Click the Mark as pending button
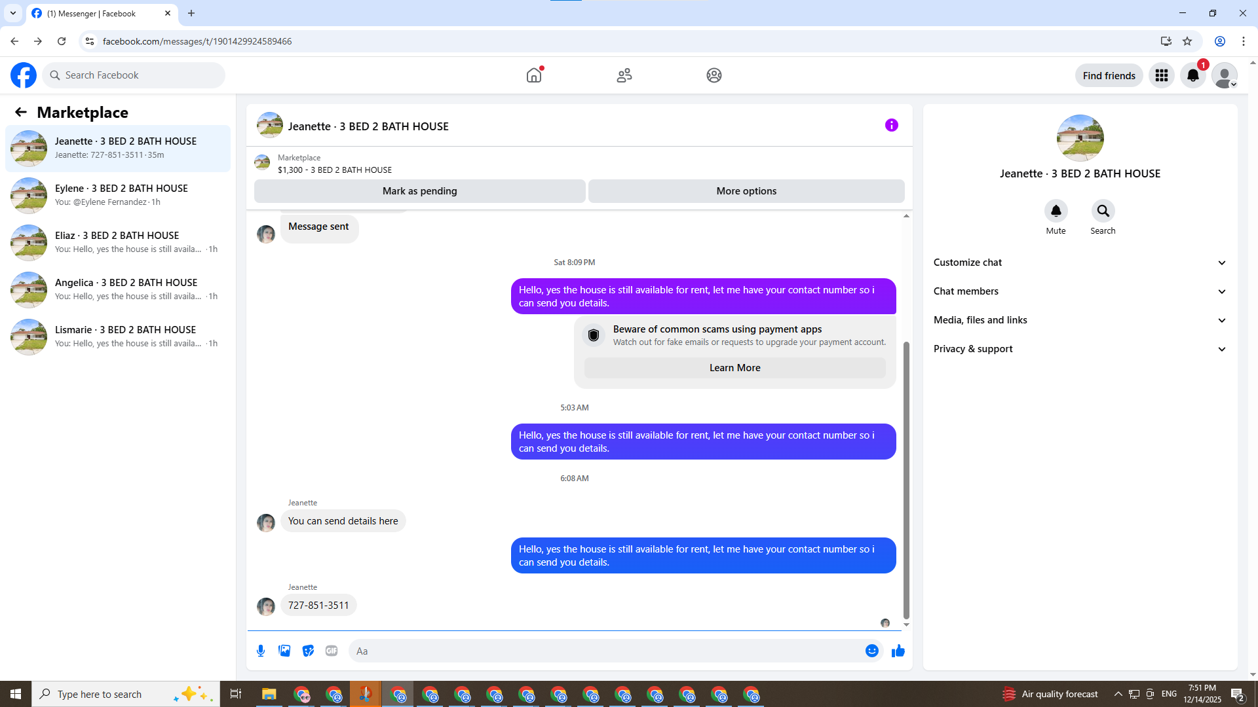 (419, 191)
